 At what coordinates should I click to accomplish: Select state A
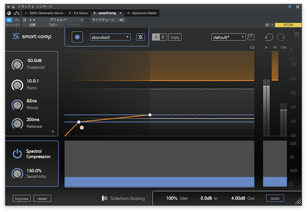click(x=156, y=37)
